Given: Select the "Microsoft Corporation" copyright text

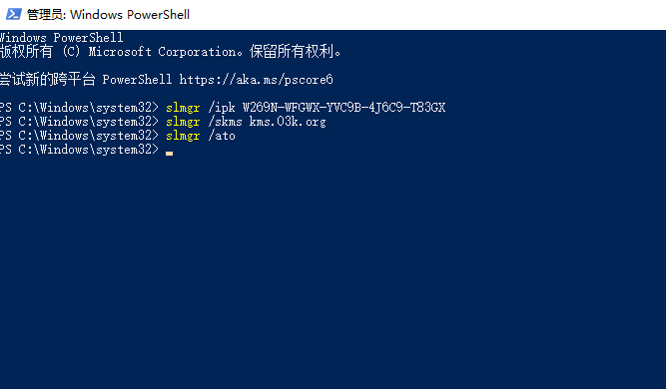Looking at the screenshot, I should pyautogui.click(x=162, y=52).
